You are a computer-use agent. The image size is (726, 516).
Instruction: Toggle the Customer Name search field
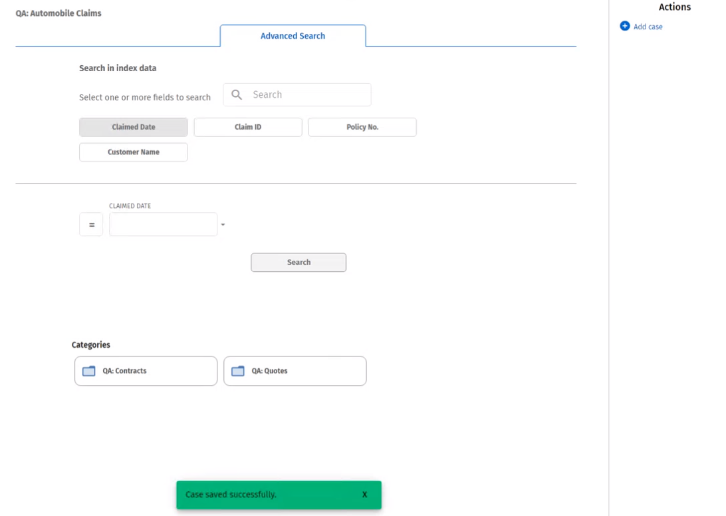[133, 152]
